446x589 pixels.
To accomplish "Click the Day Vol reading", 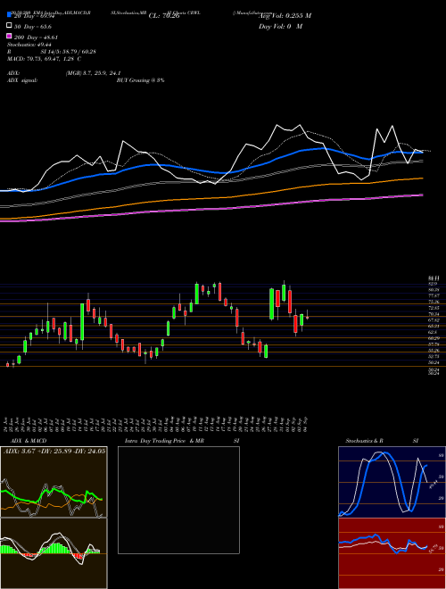I will pyautogui.click(x=280, y=26).
